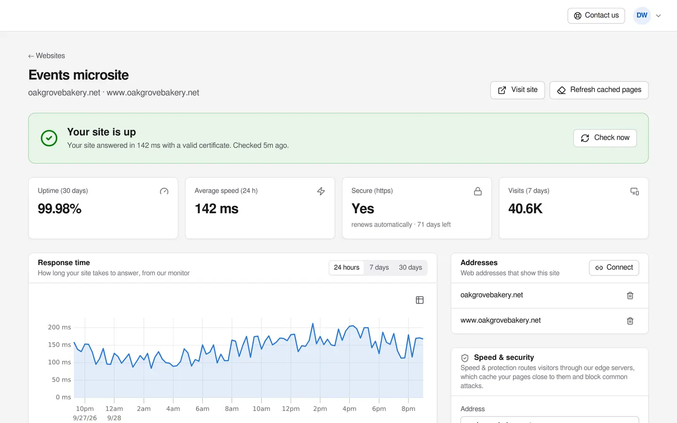677x423 pixels.
Task: Click the 99.98% uptime value
Action: (x=60, y=209)
